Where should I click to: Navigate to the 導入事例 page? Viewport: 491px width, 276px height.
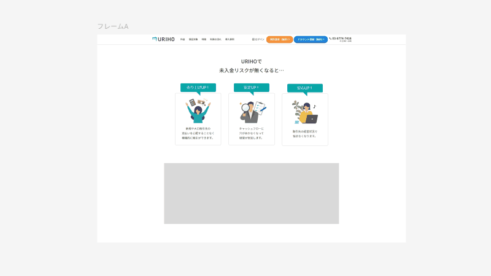[x=230, y=39]
